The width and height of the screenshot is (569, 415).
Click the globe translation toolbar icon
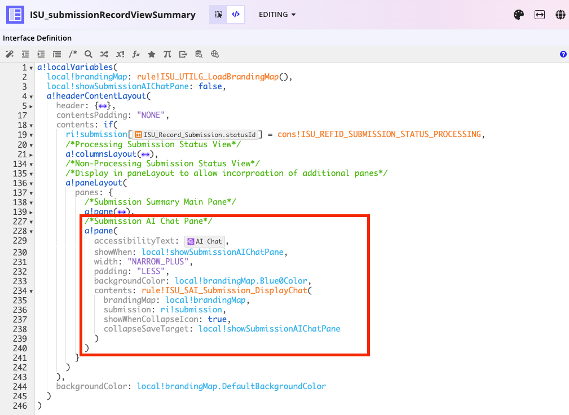(215, 54)
